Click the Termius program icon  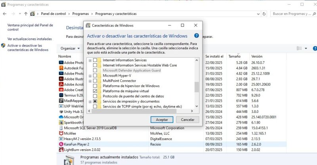click(x=61, y=95)
